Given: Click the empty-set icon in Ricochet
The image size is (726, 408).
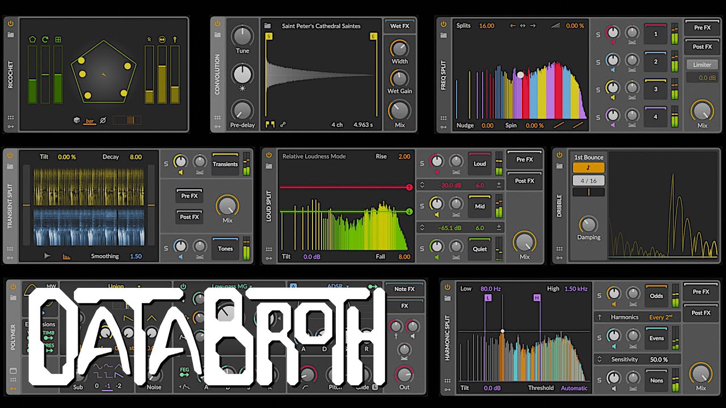Looking at the screenshot, I should tap(103, 120).
